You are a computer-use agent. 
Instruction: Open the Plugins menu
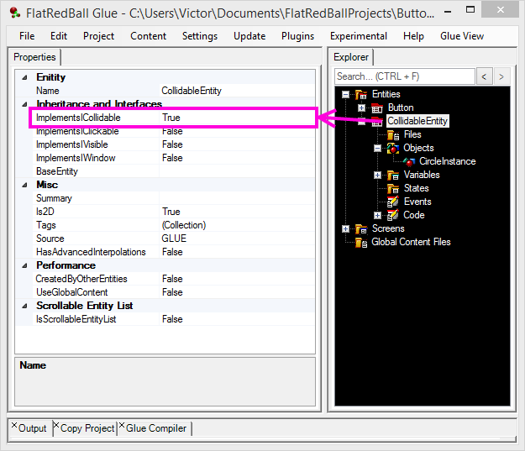click(297, 36)
